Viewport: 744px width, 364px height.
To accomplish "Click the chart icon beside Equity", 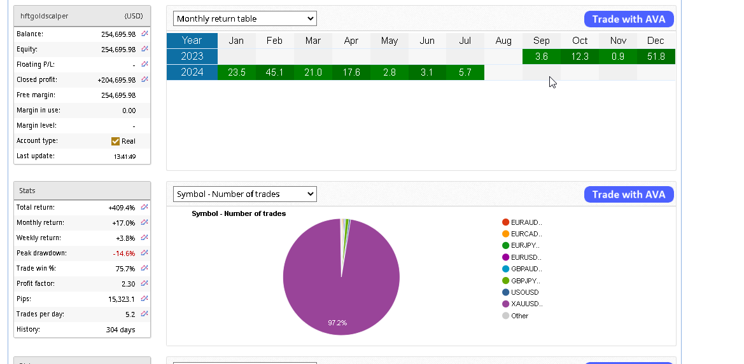I will click(144, 49).
